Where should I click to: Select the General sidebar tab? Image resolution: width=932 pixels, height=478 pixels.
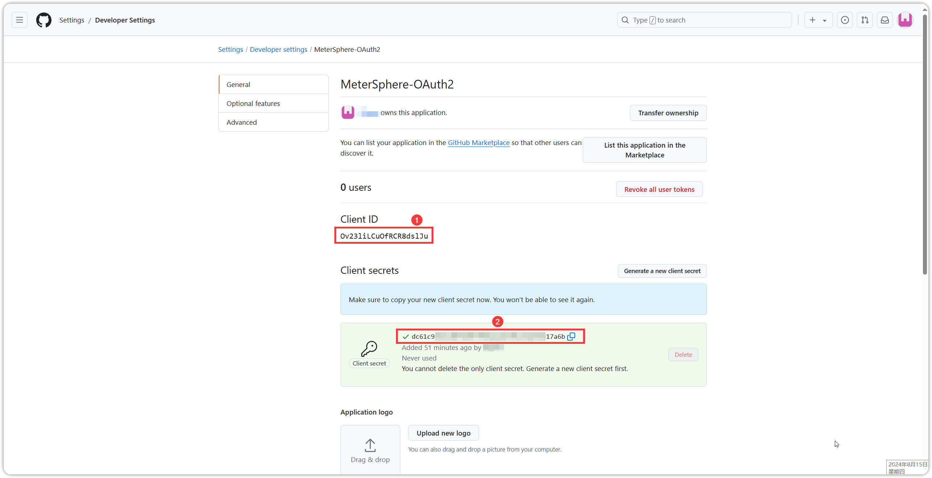[x=273, y=85]
